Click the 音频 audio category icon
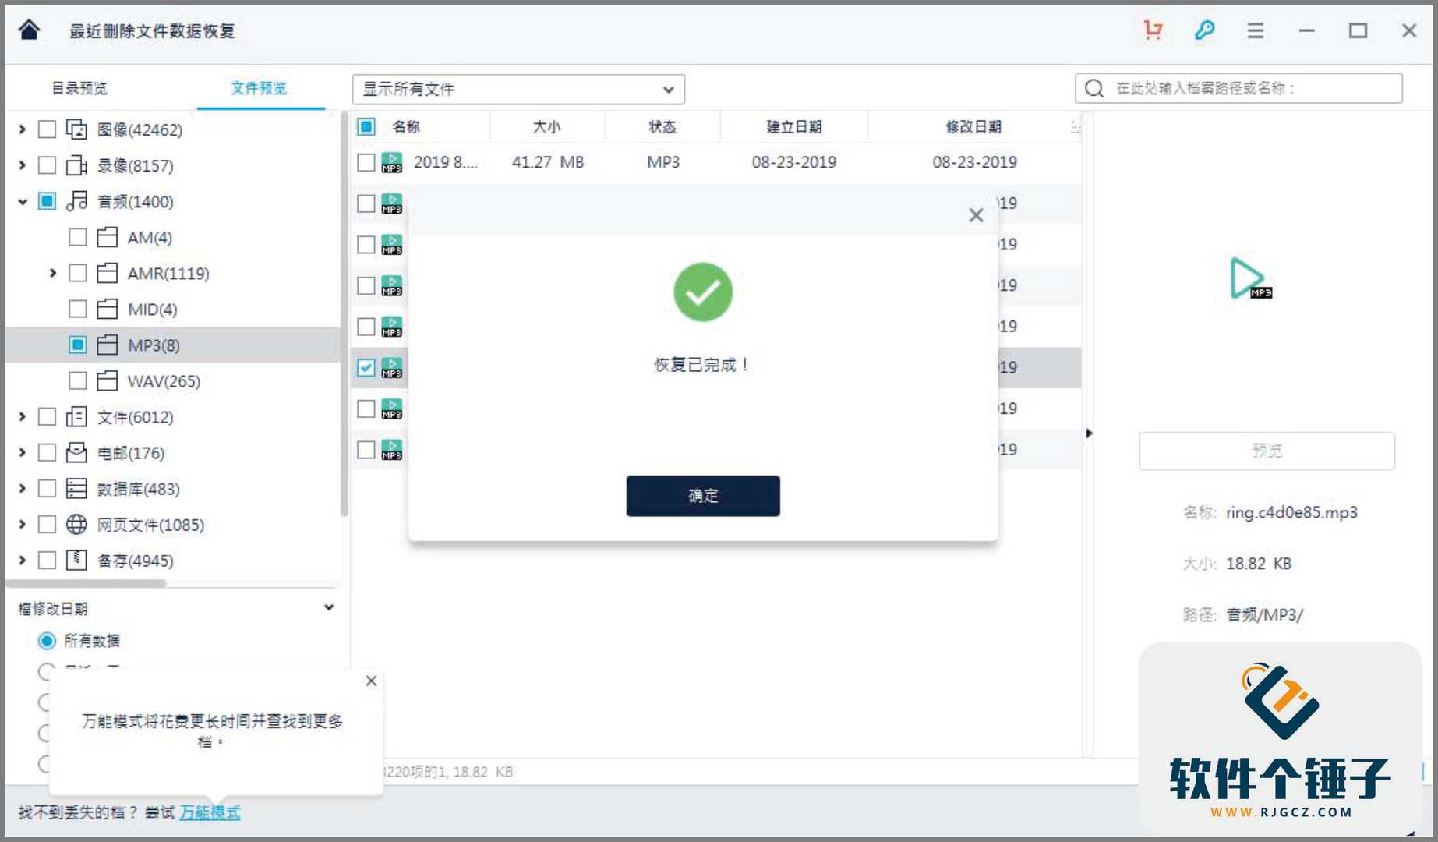1438x842 pixels. [x=76, y=201]
